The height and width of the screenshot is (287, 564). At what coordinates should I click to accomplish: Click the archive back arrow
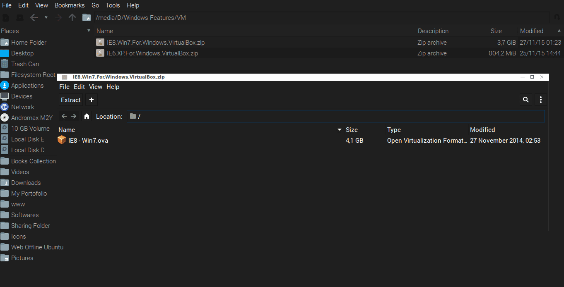64,117
